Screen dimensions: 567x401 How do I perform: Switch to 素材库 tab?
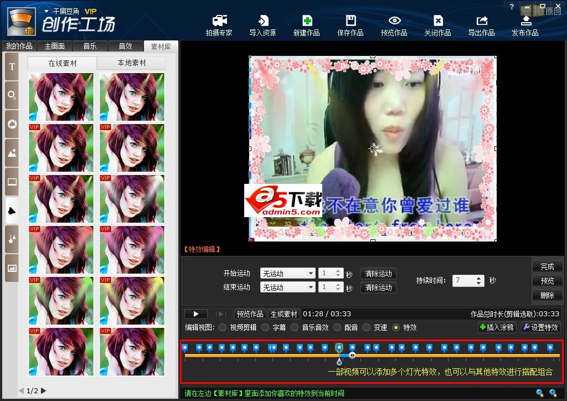[x=161, y=47]
